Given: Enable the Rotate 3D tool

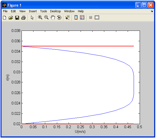Looking at the screenshot, I should coord(59,17).
